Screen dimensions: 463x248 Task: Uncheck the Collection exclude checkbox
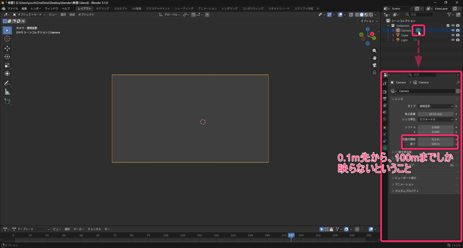point(448,26)
